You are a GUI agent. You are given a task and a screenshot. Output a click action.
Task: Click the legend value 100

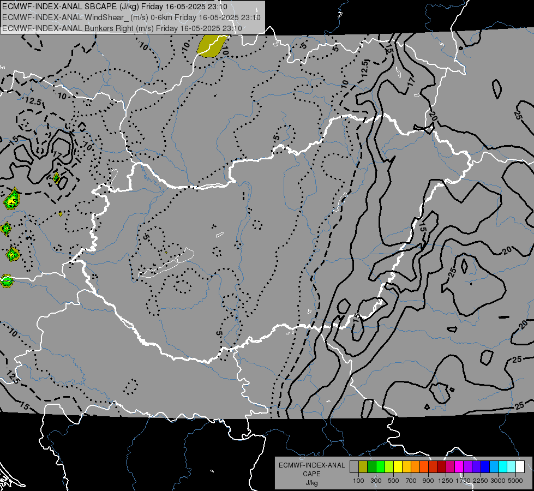358,481
